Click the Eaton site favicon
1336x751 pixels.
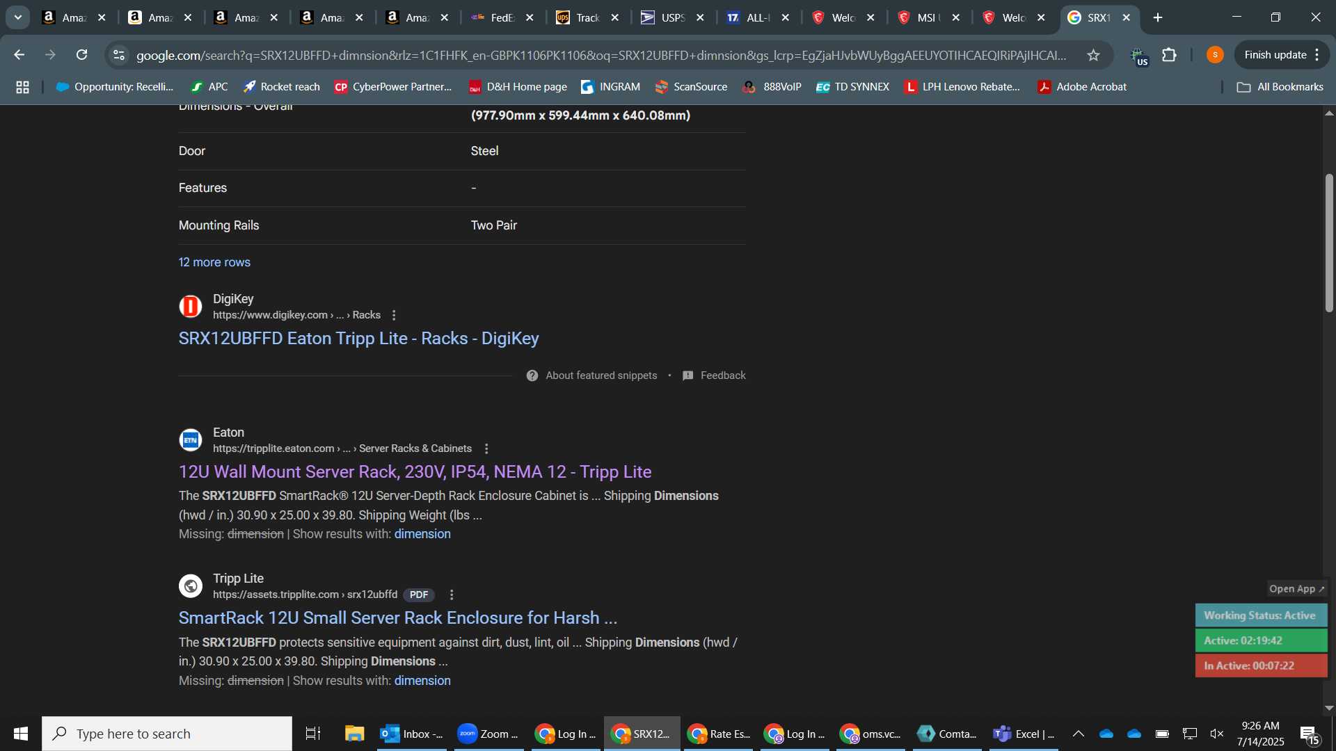pyautogui.click(x=191, y=440)
